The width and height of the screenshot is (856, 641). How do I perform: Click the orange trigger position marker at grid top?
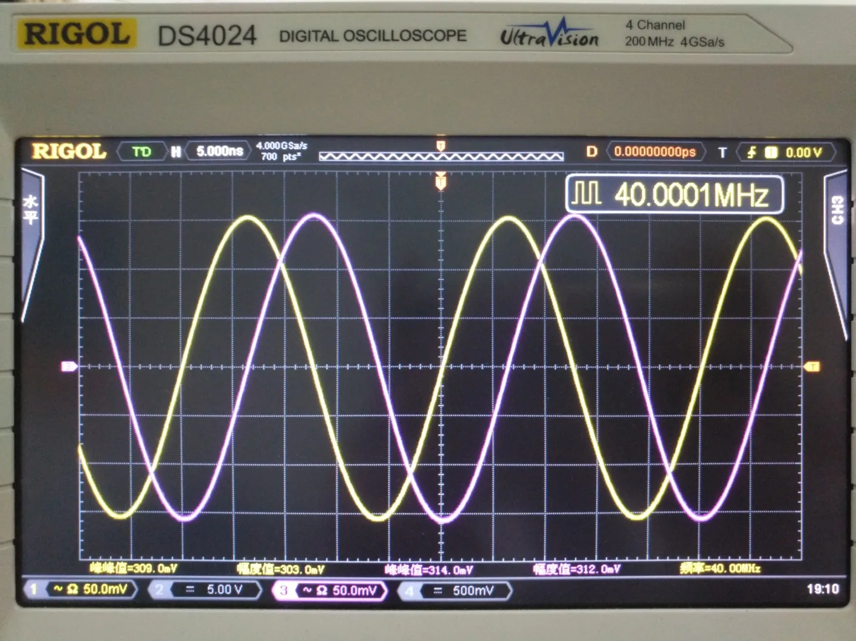tap(441, 180)
